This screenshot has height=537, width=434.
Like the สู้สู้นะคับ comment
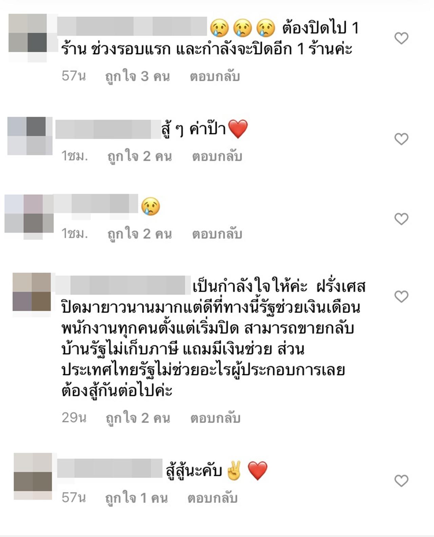401,481
